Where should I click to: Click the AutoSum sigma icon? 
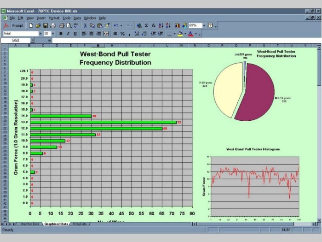point(146,25)
